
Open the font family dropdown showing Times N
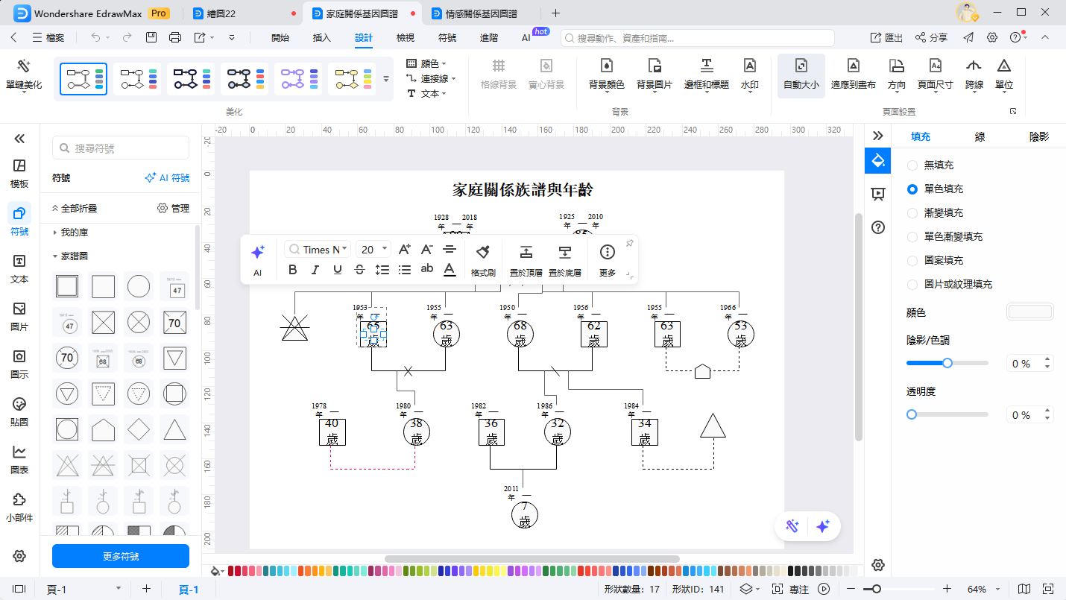[x=316, y=249]
